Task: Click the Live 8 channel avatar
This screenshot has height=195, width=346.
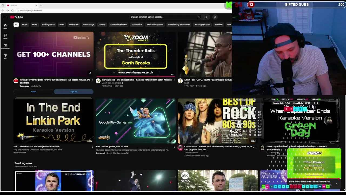Action: coord(180,81)
